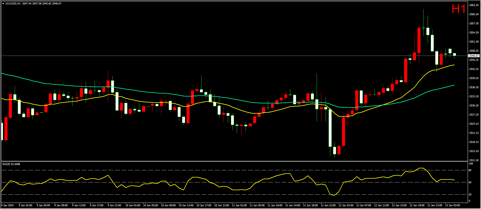Click the 9 Jan 21:00 time label
Screen dimensions: 481x209
coord(114,205)
